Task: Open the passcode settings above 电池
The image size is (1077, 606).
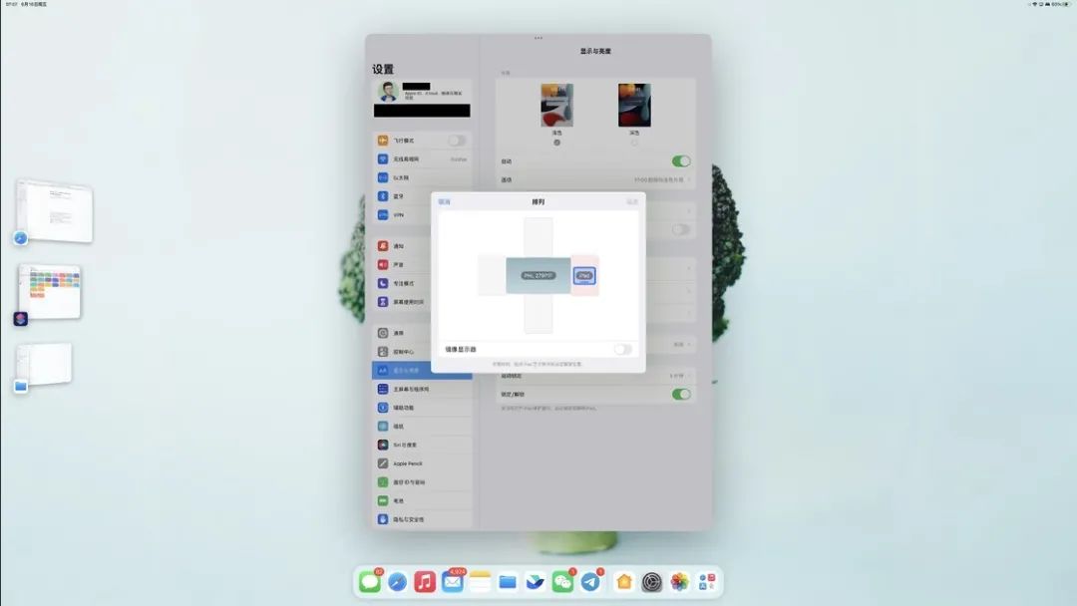Action: pos(422,482)
